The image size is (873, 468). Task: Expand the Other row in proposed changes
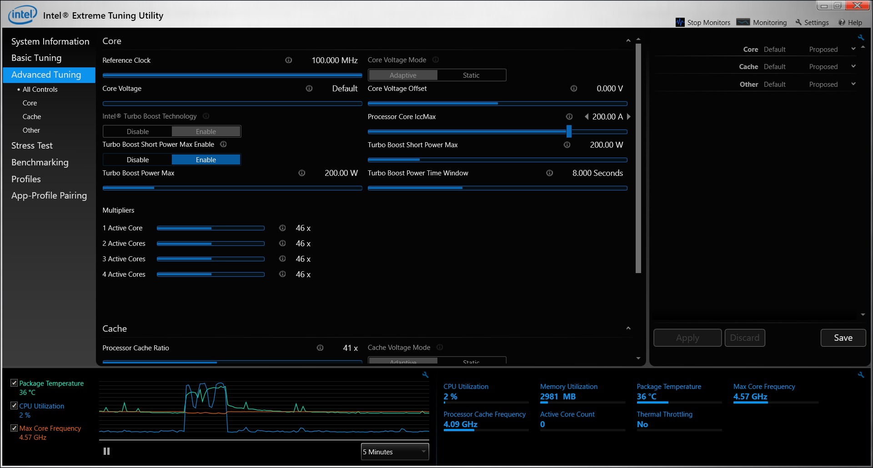pyautogui.click(x=853, y=84)
